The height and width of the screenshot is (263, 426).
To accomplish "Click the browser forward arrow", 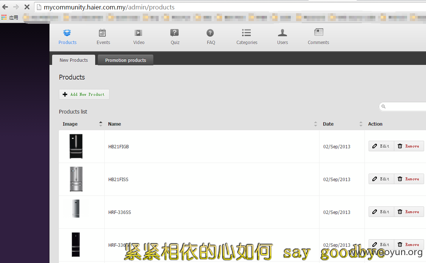I will [x=16, y=7].
